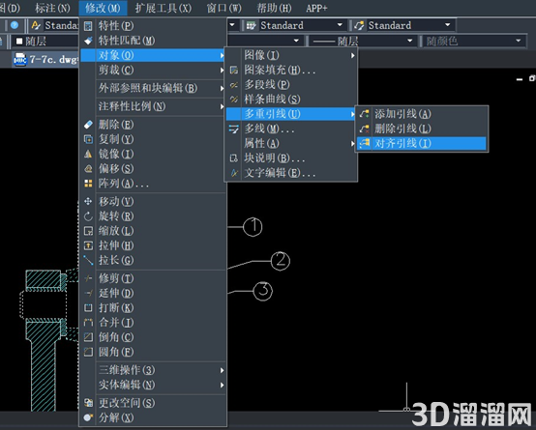Click the multileader style icon in toolbar
The image size is (536, 430).
(x=359, y=25)
